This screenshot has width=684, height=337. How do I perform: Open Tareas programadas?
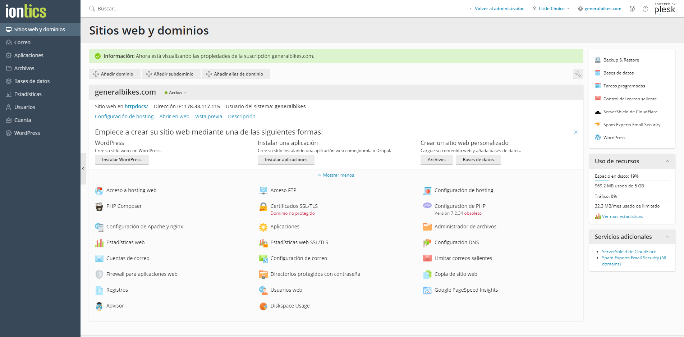(624, 86)
